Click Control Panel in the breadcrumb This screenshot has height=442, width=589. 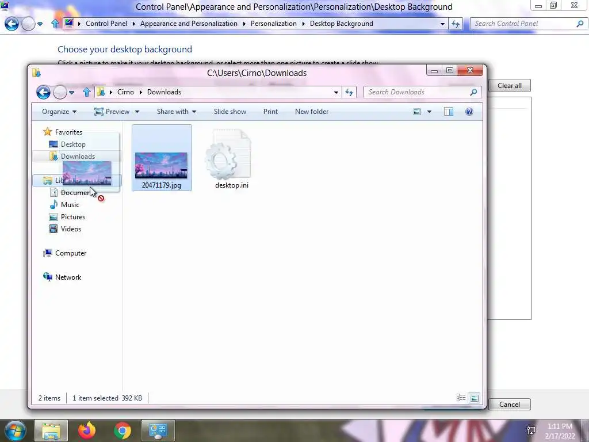coord(106,24)
